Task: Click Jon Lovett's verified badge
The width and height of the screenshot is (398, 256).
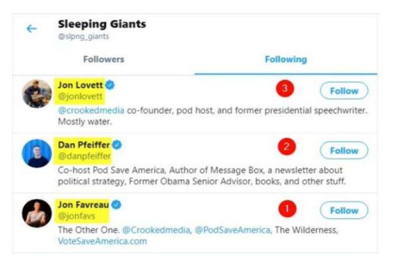Action: [x=110, y=85]
